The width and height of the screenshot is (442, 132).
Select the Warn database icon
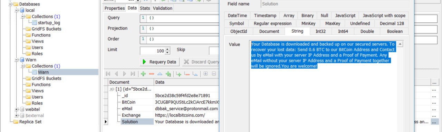(22, 60)
